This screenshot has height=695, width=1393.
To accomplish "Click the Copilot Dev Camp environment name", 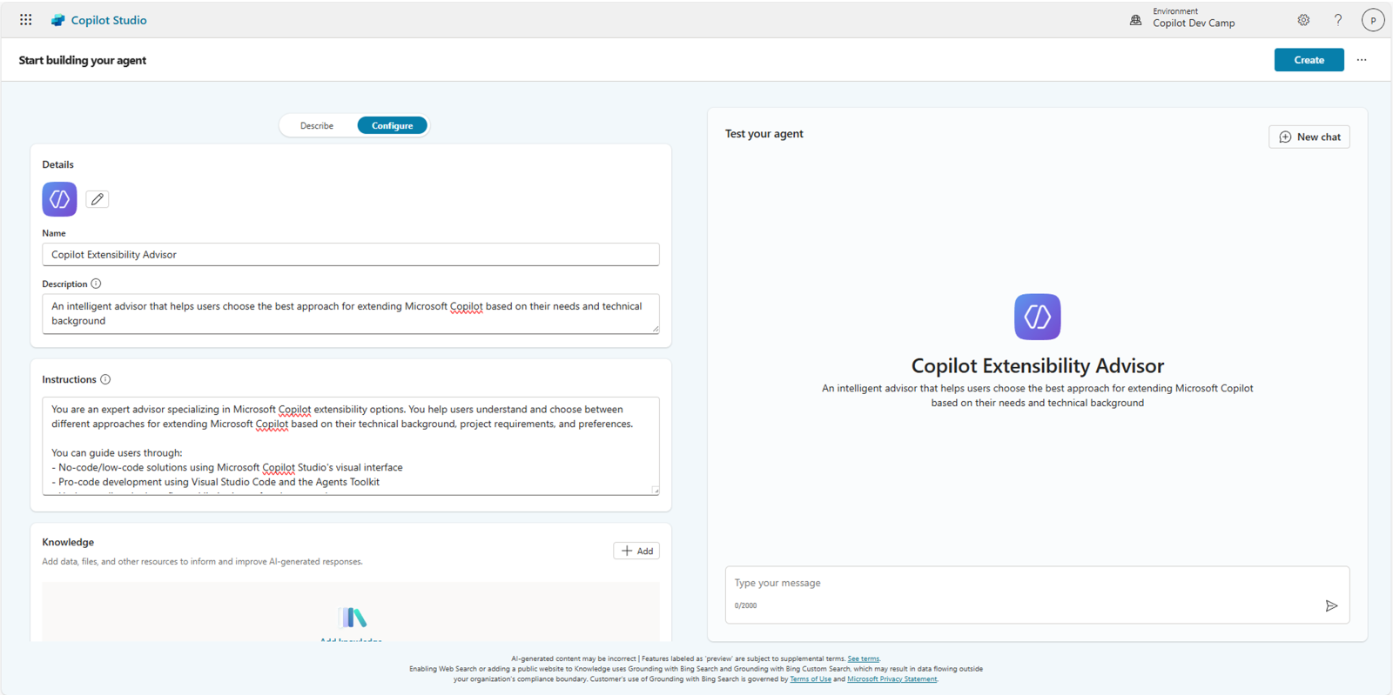I will [1194, 23].
